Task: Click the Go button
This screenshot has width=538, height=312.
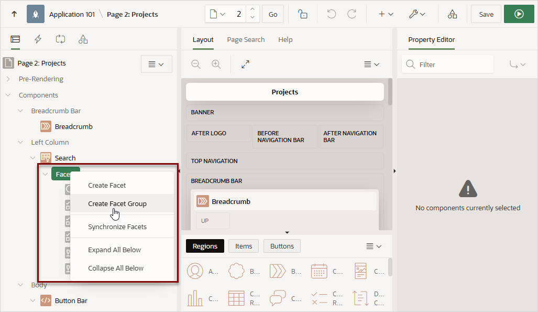Action: [x=273, y=14]
